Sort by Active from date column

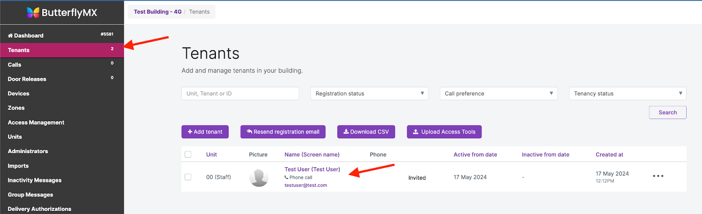click(x=475, y=154)
